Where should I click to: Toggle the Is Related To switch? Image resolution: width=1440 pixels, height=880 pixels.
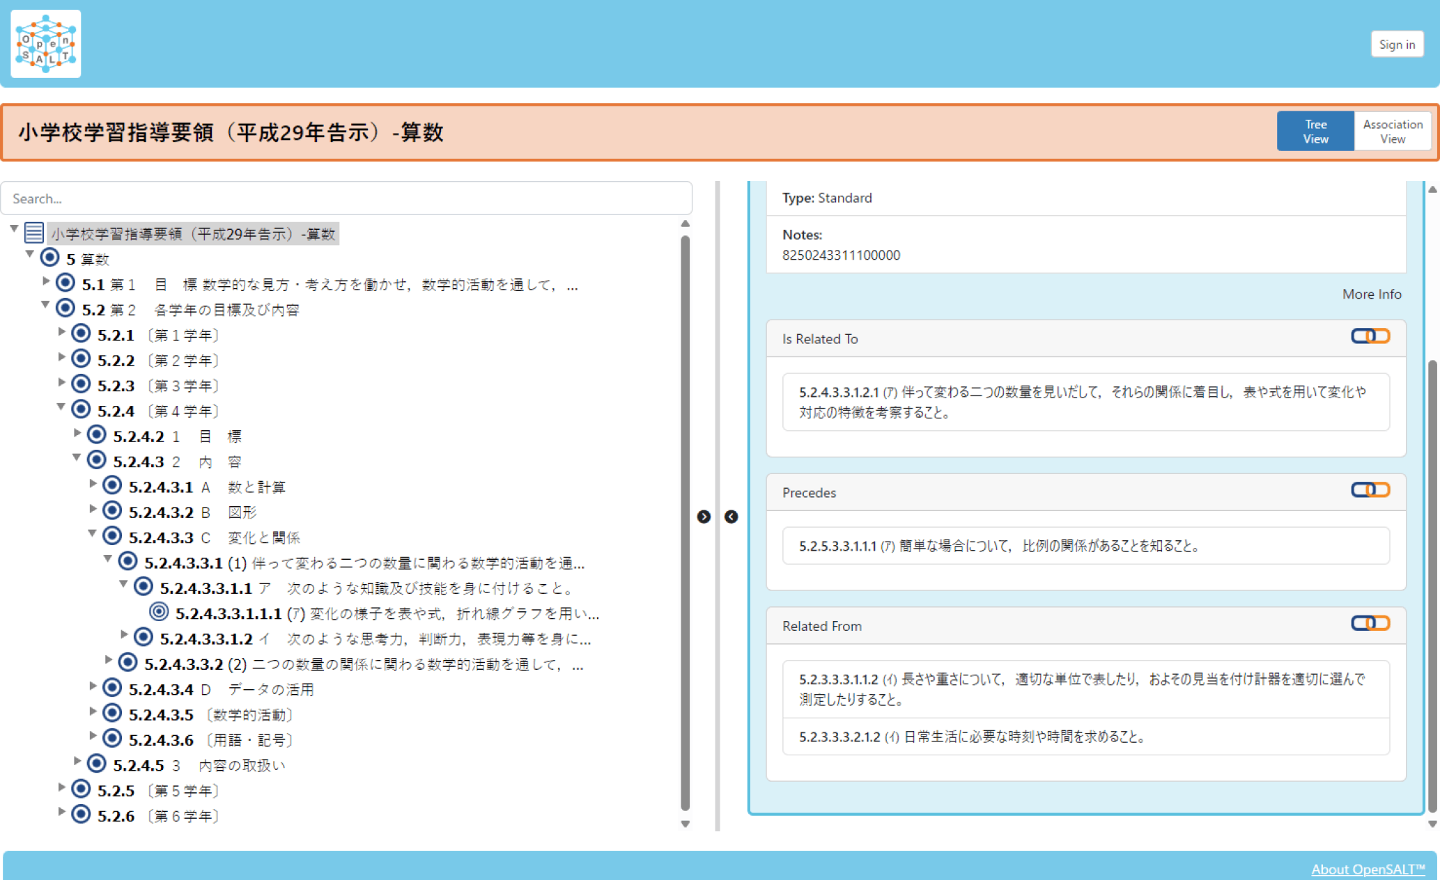coord(1370,336)
